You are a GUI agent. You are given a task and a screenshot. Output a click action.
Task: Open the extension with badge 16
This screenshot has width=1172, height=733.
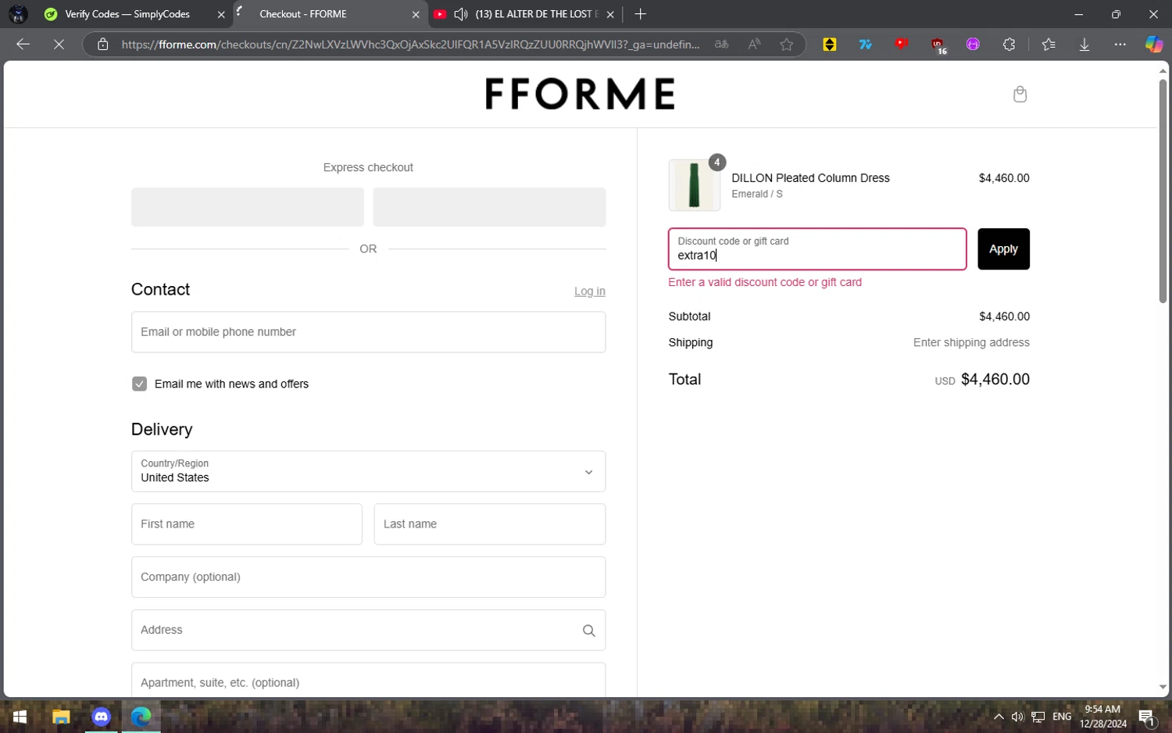pos(938,45)
